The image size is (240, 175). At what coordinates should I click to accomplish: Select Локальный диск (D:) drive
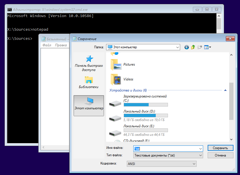click(139, 111)
